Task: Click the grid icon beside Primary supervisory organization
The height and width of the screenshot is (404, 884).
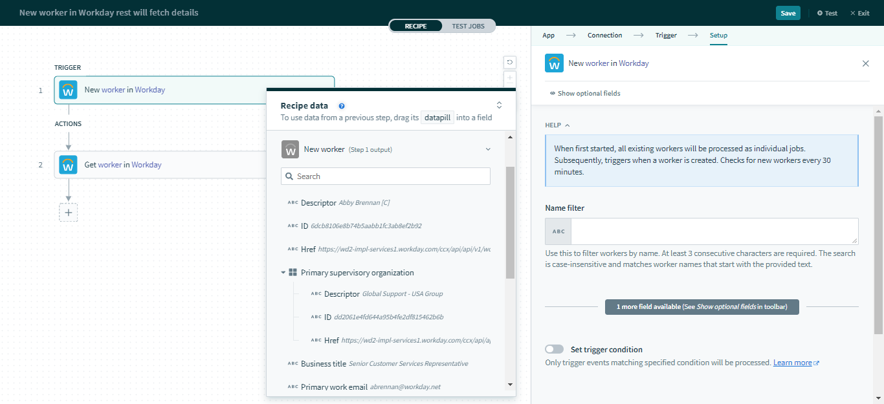Action: [x=293, y=273]
